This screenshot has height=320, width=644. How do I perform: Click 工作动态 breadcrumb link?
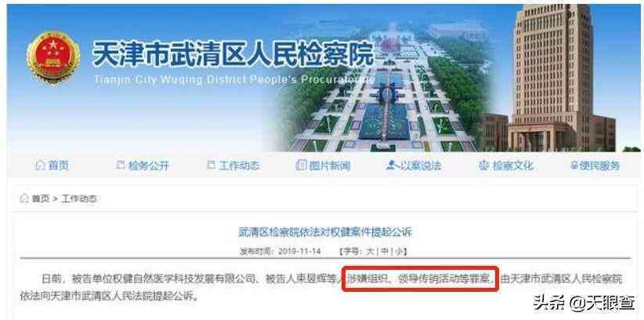(79, 198)
